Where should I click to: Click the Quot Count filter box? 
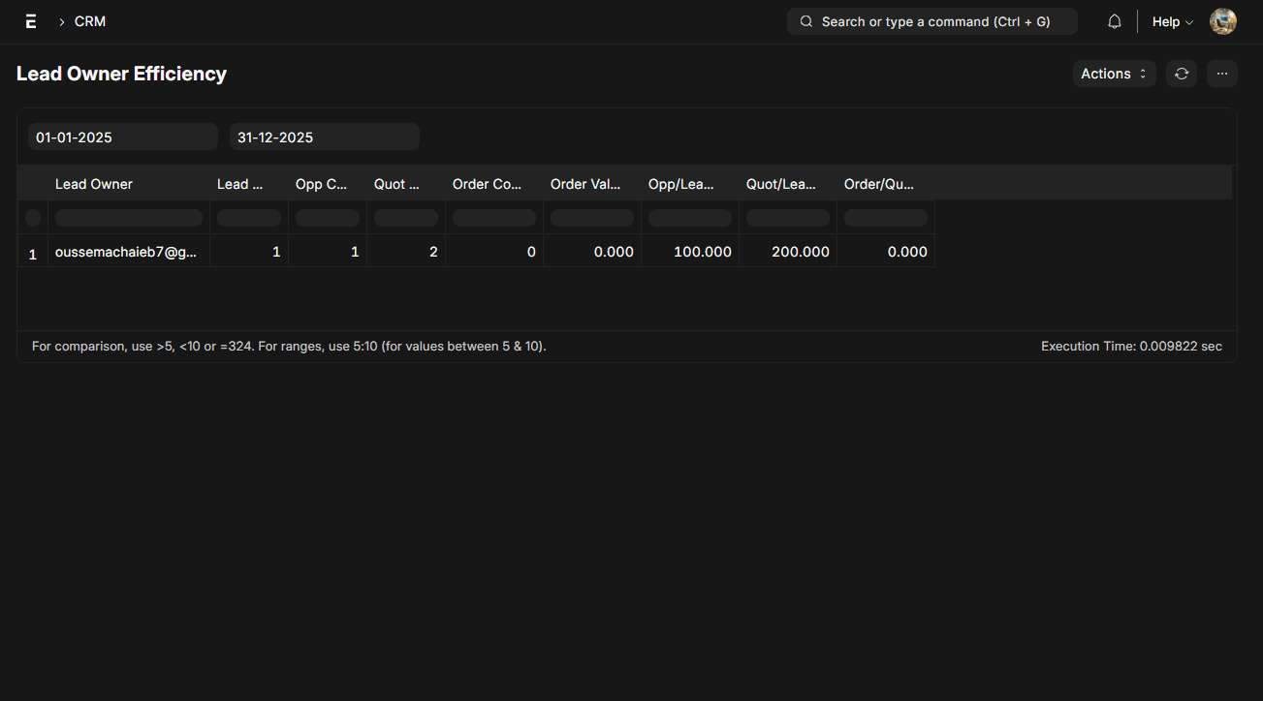(x=406, y=218)
